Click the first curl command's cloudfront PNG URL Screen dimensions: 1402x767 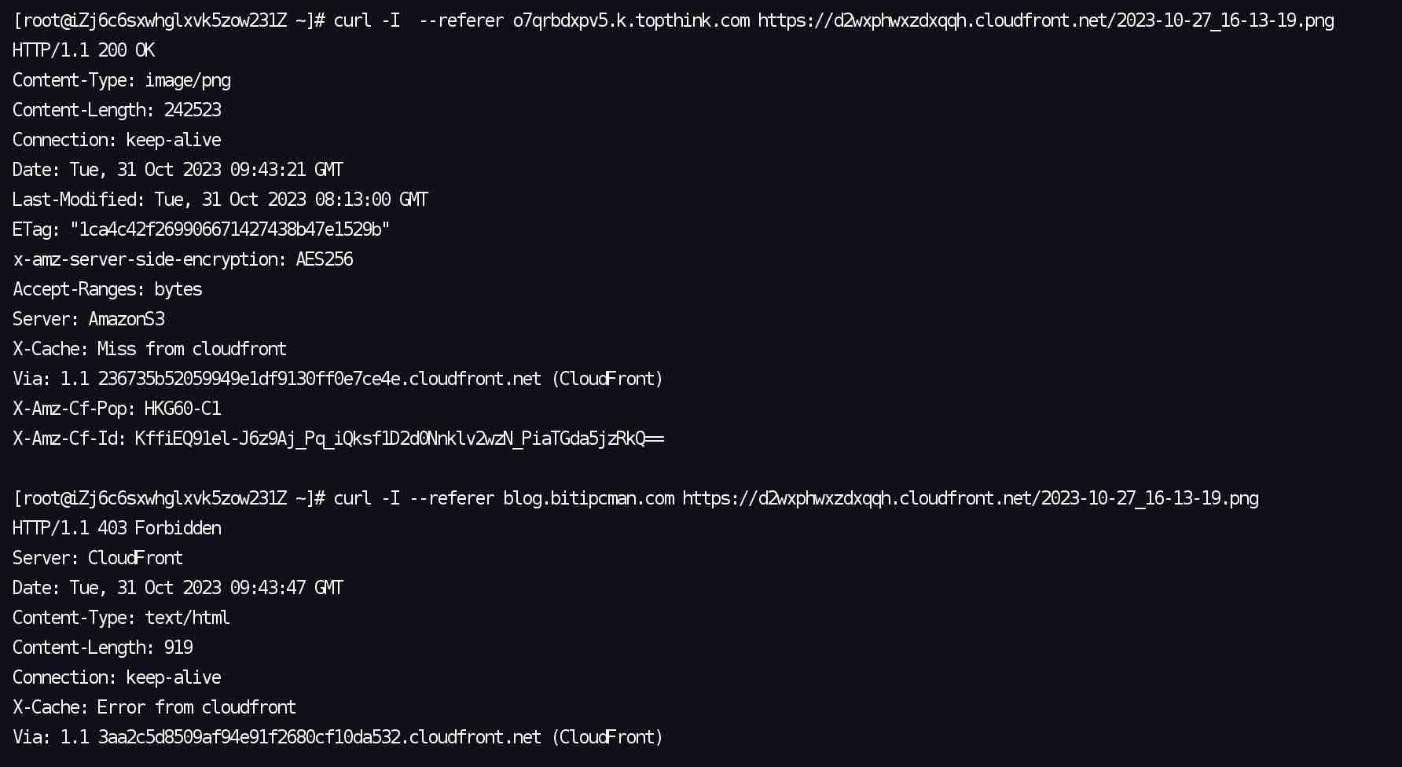tap(1046, 20)
